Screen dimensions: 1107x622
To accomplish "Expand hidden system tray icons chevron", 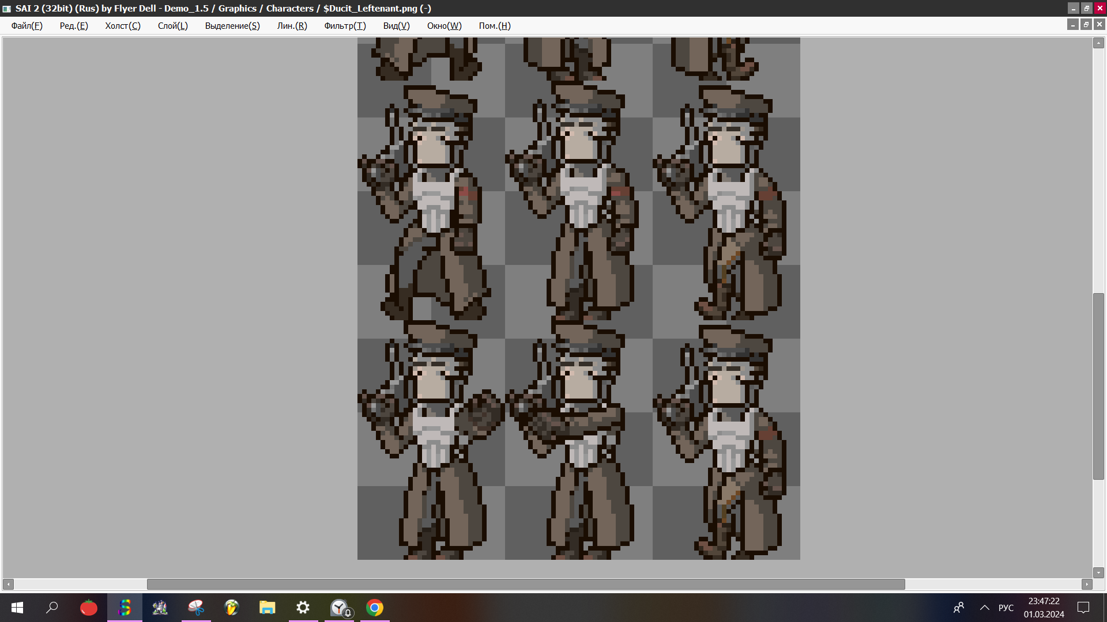I will coord(985,608).
